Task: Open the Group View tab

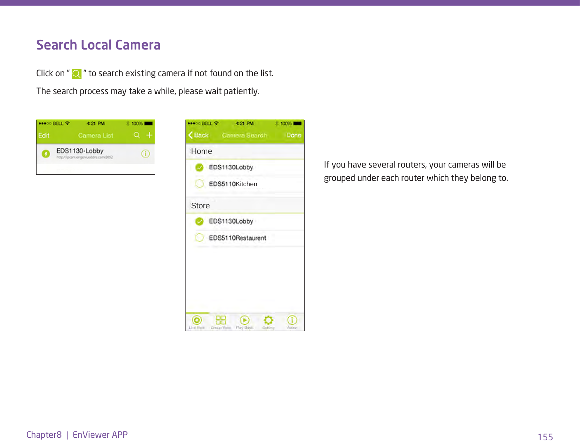Action: coord(221,322)
